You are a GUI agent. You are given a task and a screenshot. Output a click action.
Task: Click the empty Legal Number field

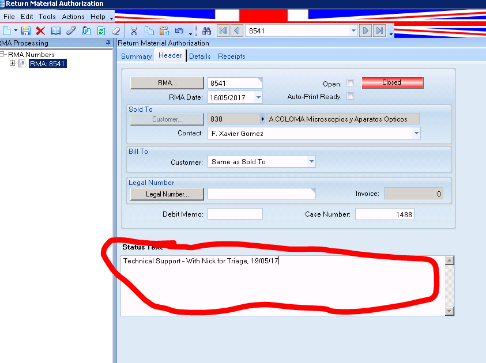(x=262, y=194)
